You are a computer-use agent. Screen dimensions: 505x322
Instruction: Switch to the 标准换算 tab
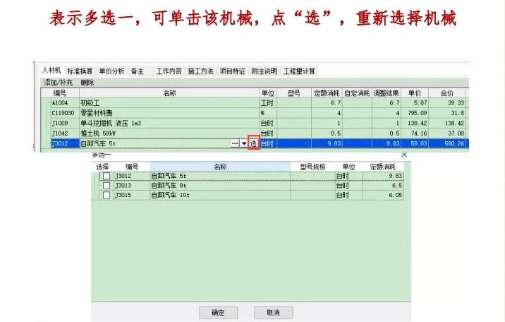click(x=80, y=71)
